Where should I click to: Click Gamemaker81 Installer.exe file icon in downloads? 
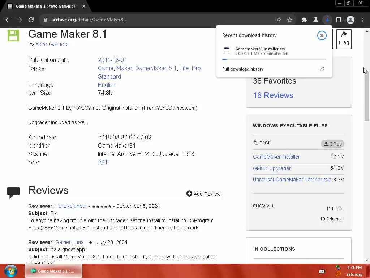pos(227,50)
